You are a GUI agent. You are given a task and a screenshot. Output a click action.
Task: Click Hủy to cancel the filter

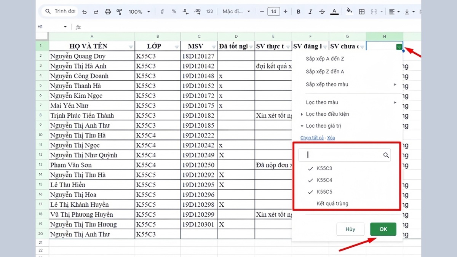(350, 229)
